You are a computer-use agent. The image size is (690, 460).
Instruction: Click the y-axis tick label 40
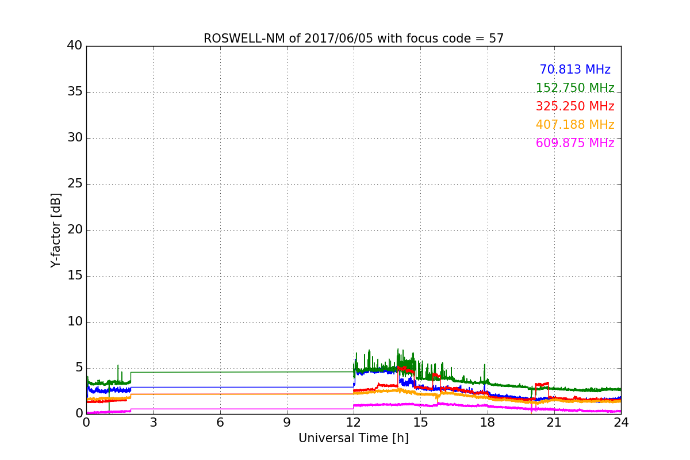coord(75,46)
